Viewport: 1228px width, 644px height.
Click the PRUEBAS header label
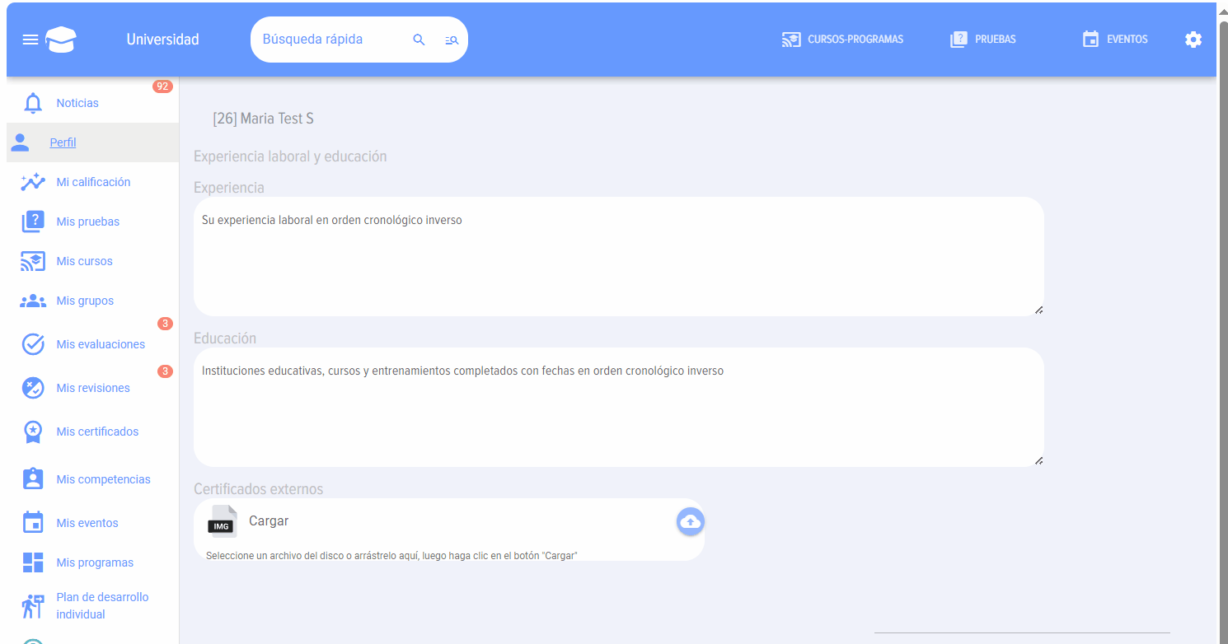[x=995, y=40]
